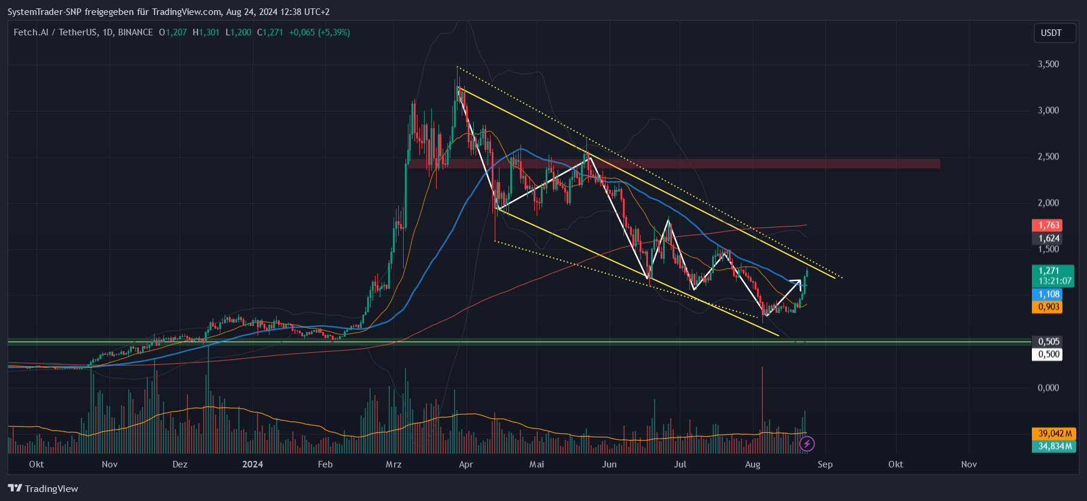Click the Aug time axis label
1087x501 pixels.
[x=753, y=464]
